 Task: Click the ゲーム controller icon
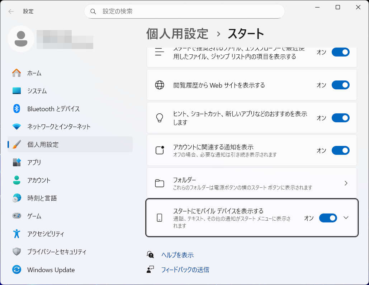click(16, 216)
